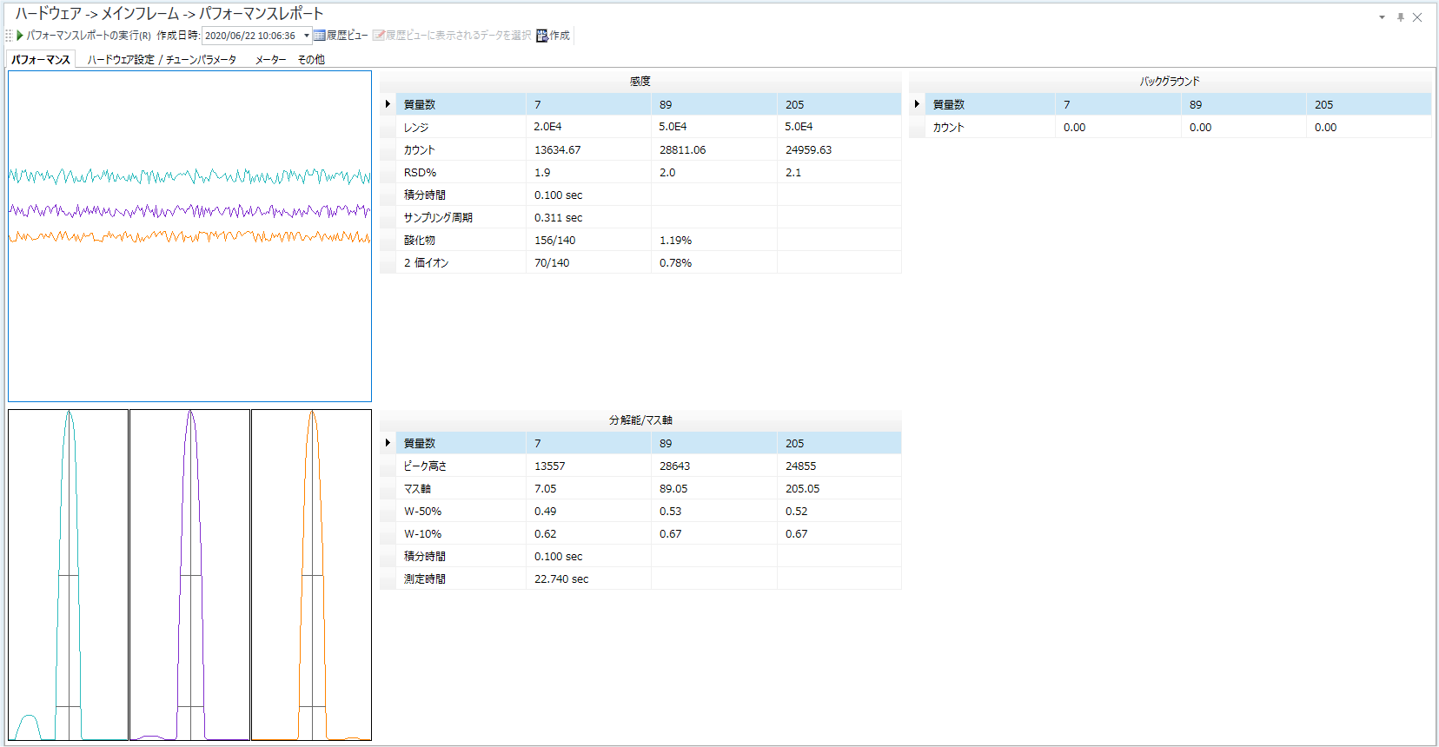Screen dimensions: 1439x747
Task: Select the doubly charged ratio 0.78%
Action: 714,262
